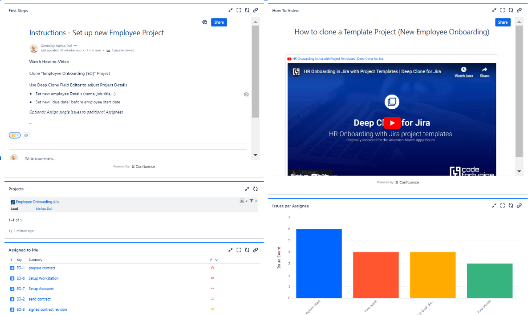Refresh the How To Video gadget

coord(511,10)
